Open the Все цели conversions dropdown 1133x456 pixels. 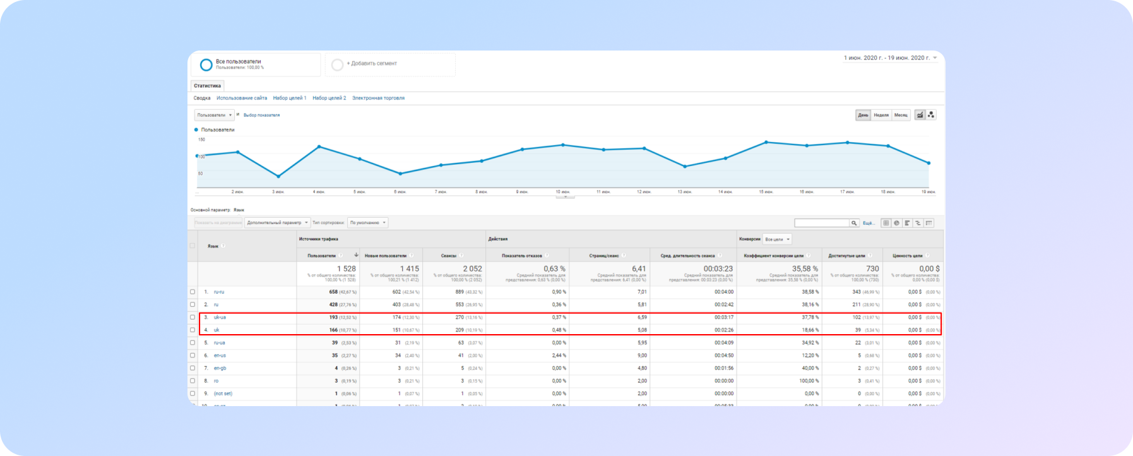point(777,239)
